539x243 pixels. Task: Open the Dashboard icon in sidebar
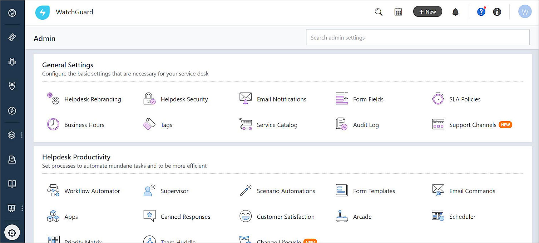12,13
